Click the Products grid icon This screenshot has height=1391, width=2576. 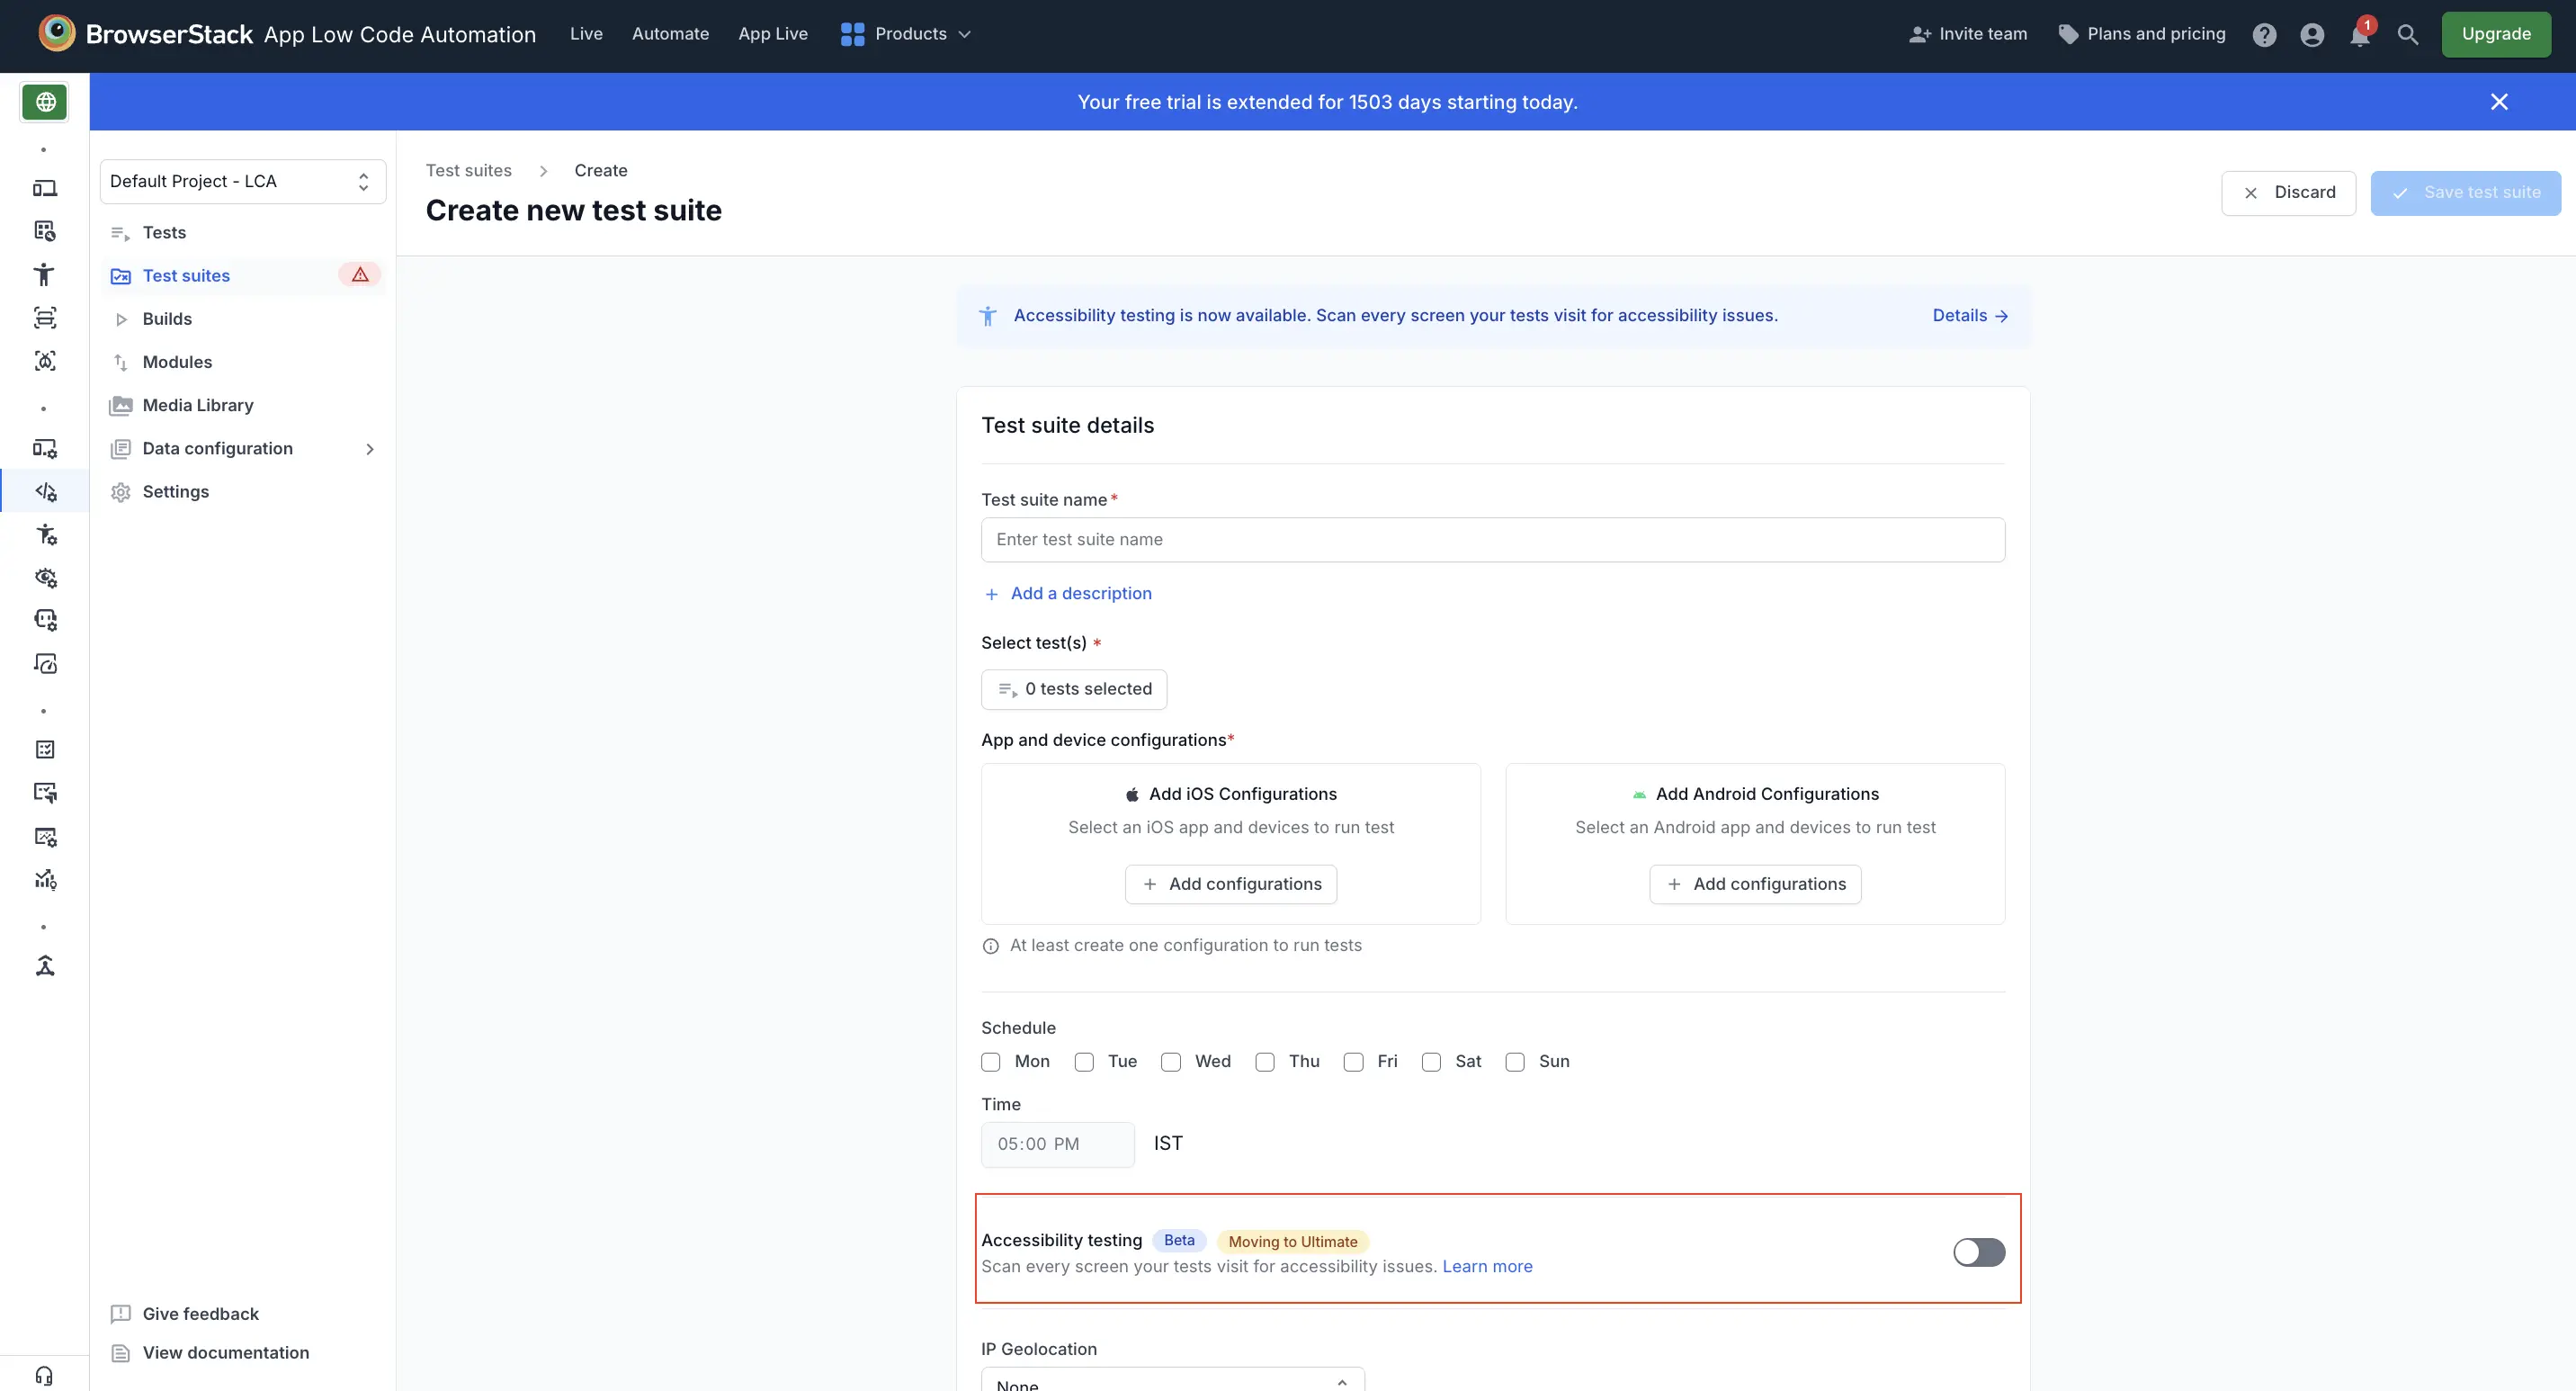pyautogui.click(x=852, y=34)
